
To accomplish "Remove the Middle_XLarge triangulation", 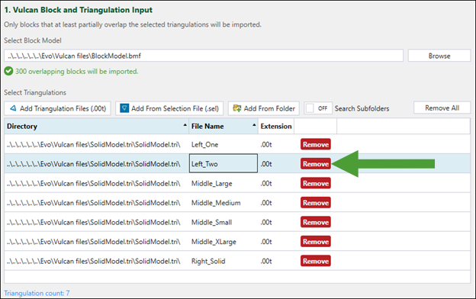I will 316,242.
